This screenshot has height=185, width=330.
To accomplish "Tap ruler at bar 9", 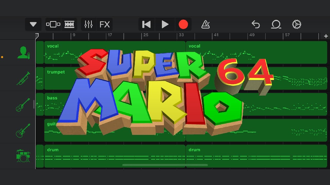I will click(74, 35).
